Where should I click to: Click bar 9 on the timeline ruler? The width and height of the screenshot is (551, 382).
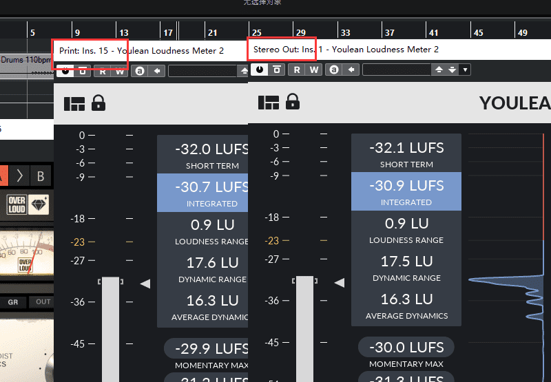77,32
